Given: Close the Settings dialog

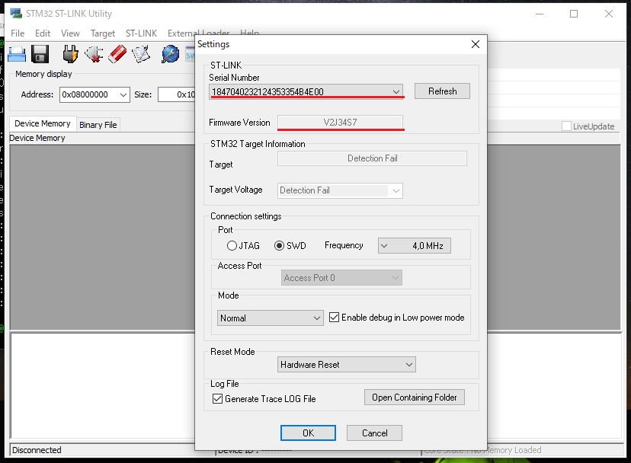Looking at the screenshot, I should click(476, 44).
